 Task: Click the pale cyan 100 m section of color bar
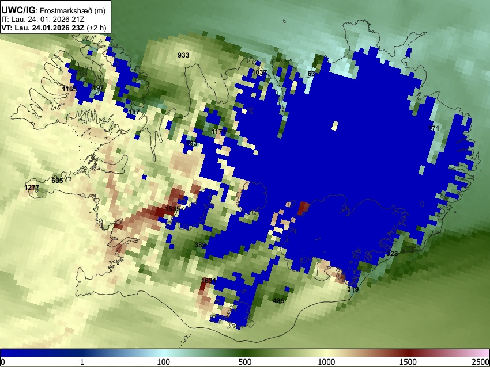pos(164,353)
